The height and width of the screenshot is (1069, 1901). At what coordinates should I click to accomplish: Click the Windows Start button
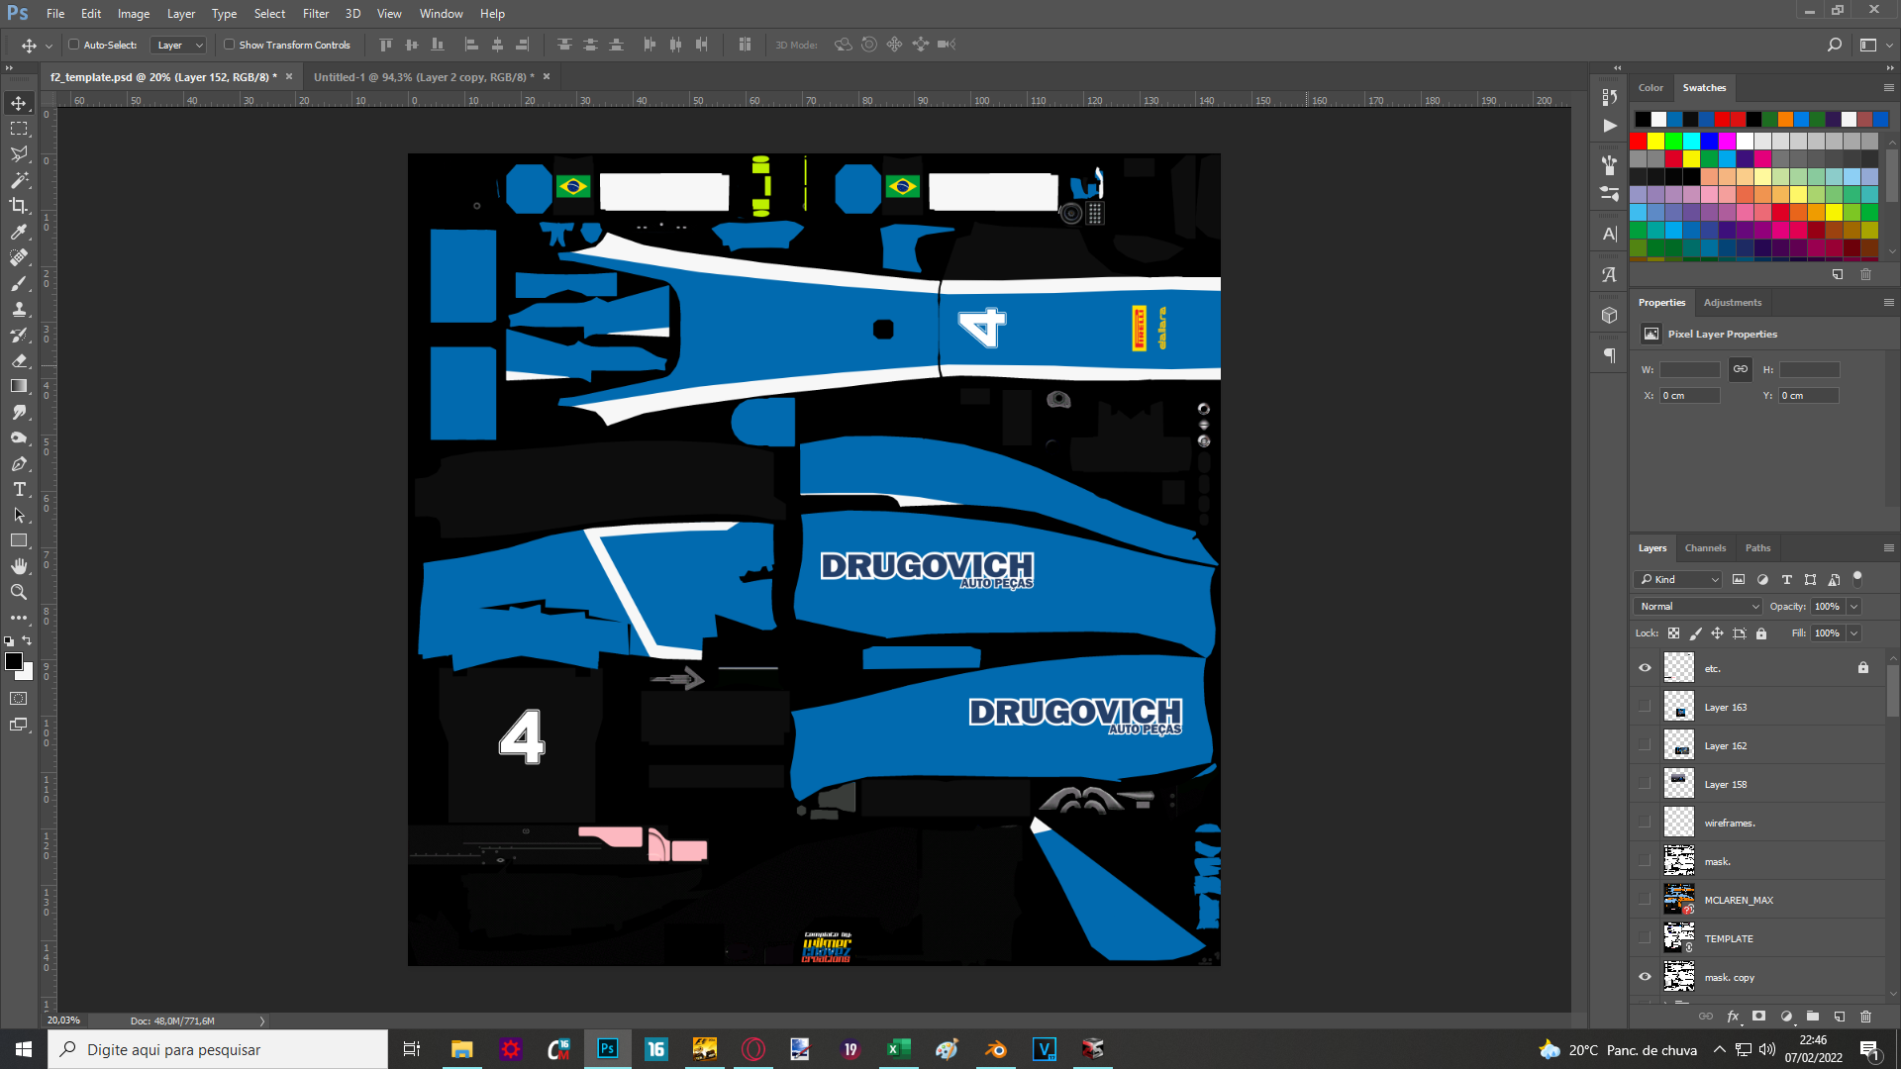click(x=24, y=1049)
